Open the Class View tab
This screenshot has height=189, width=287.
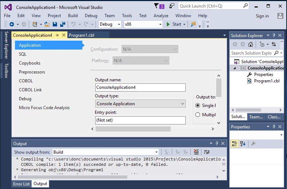[274, 117]
